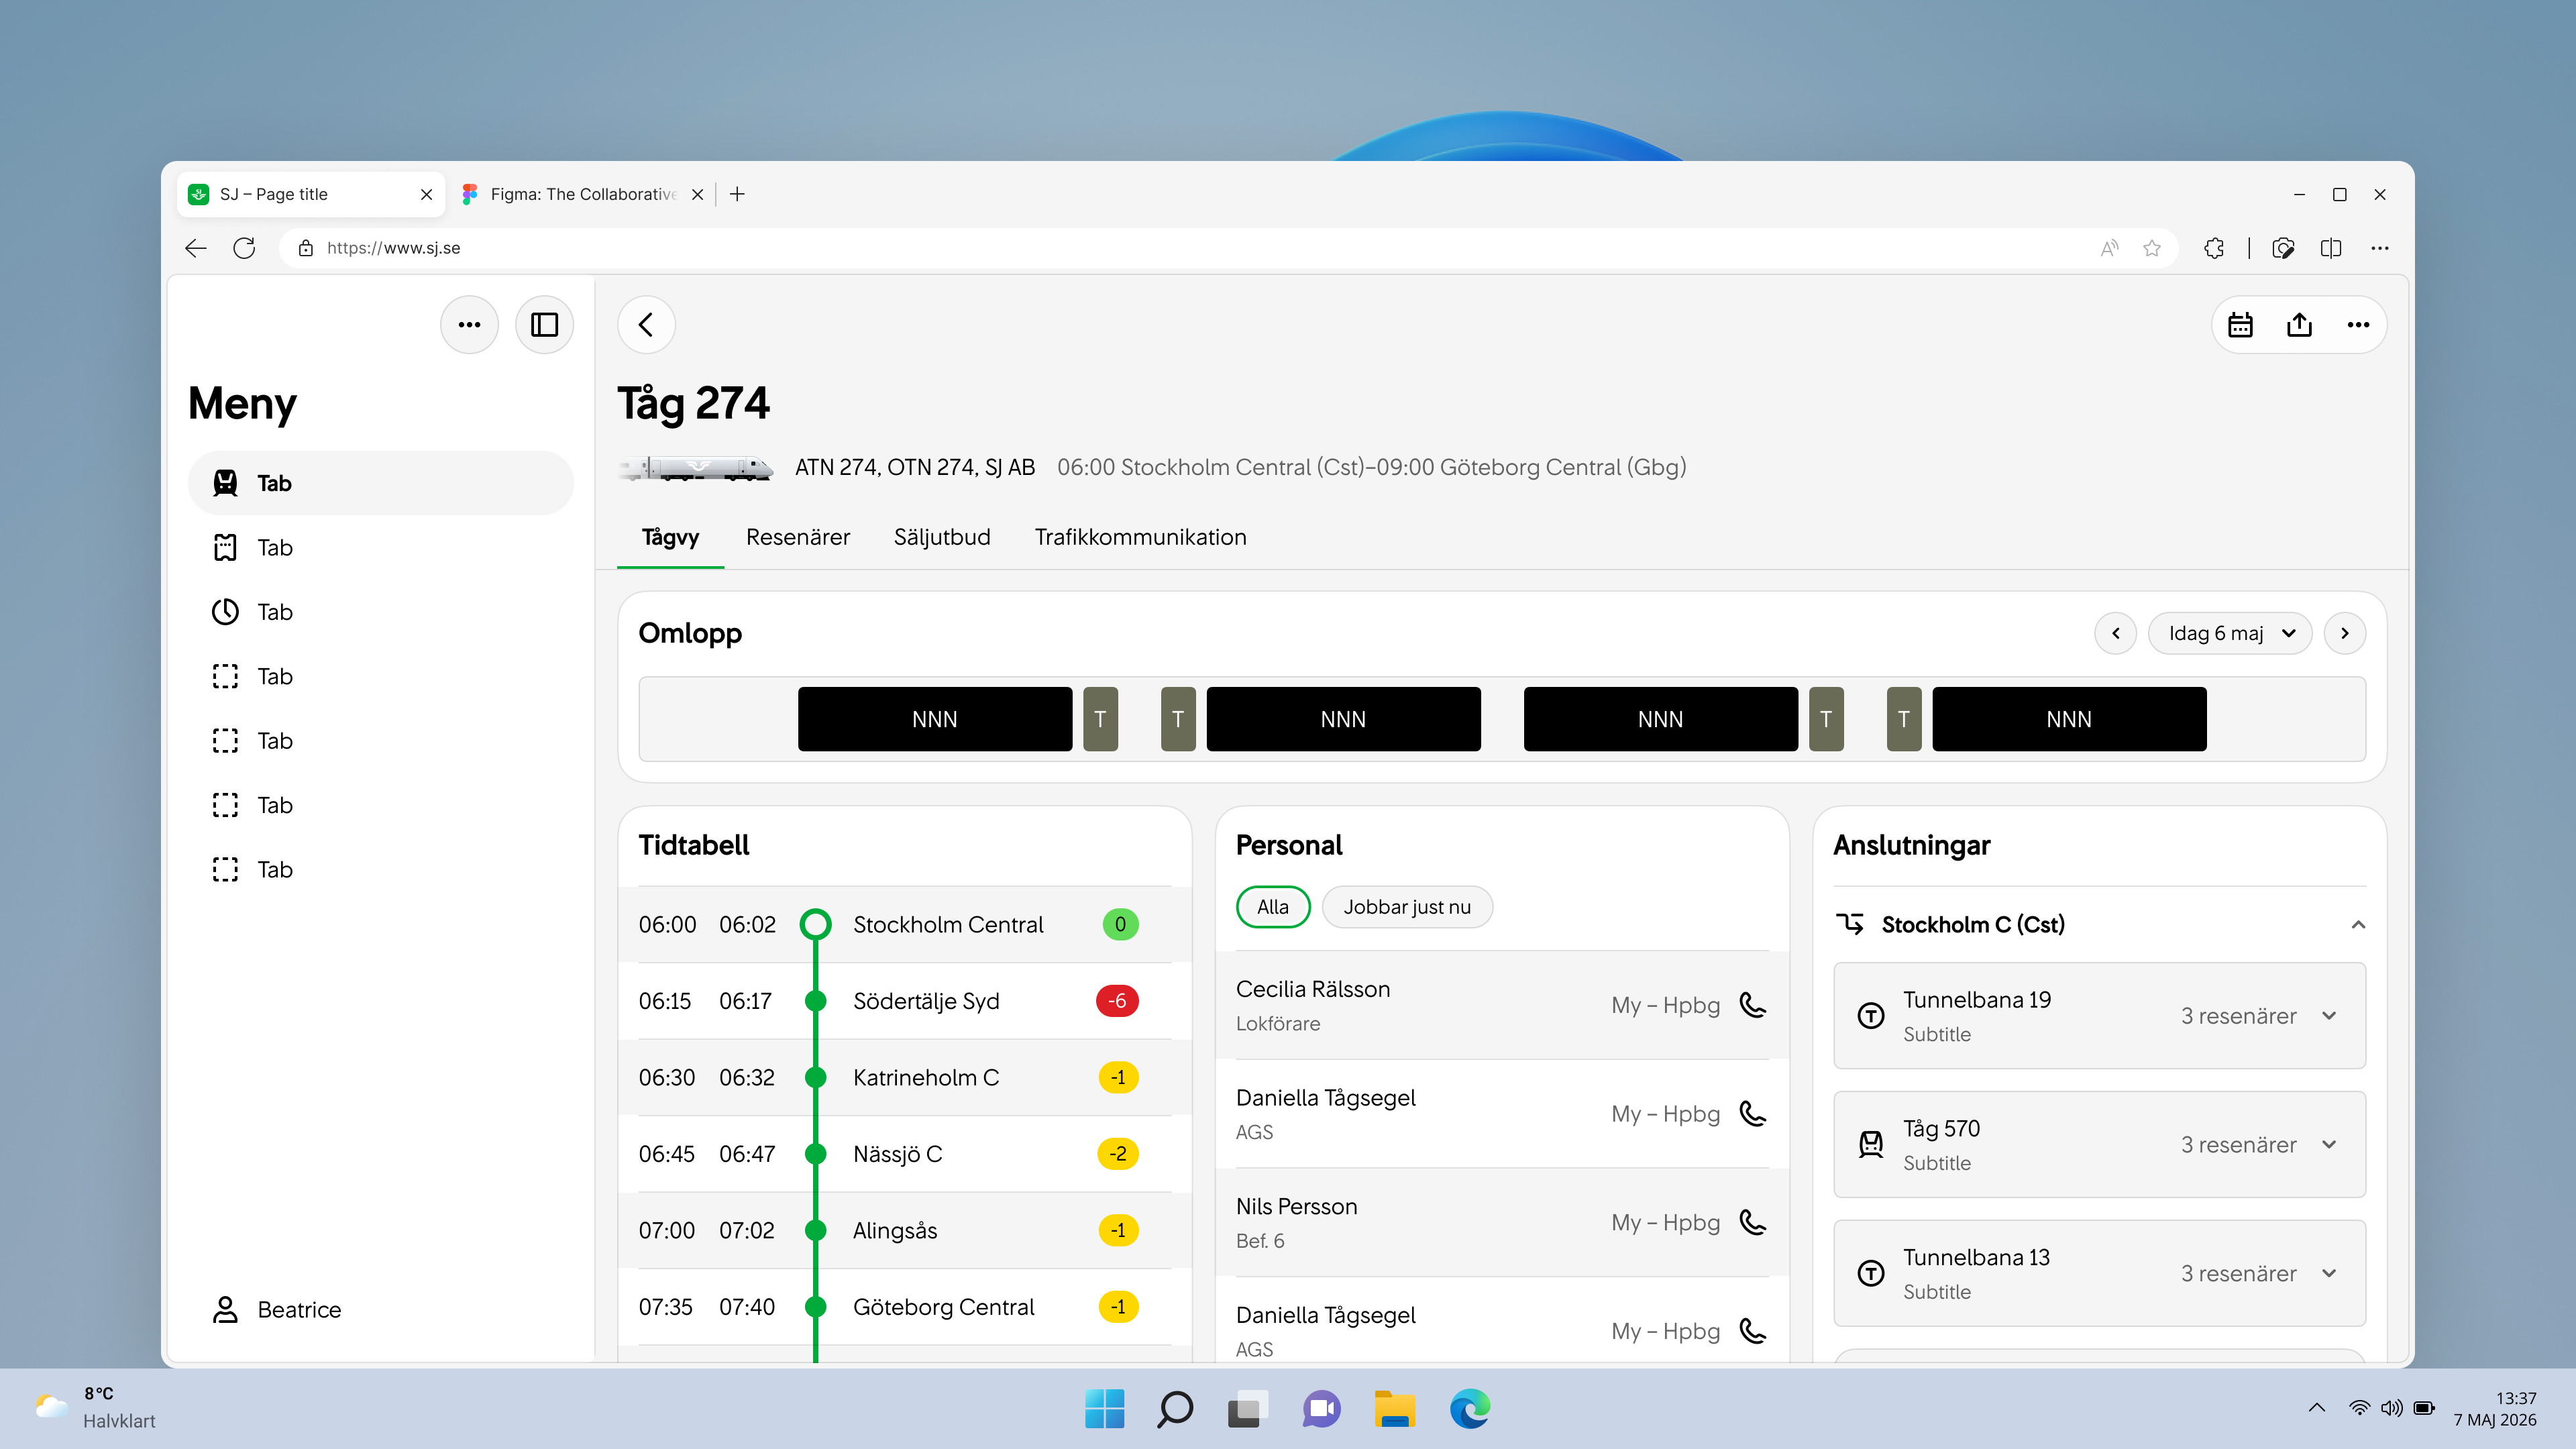Image resolution: width=2576 pixels, height=1449 pixels.
Task: Expand Tunnelbana 13 connection chevron
Action: (2329, 1273)
